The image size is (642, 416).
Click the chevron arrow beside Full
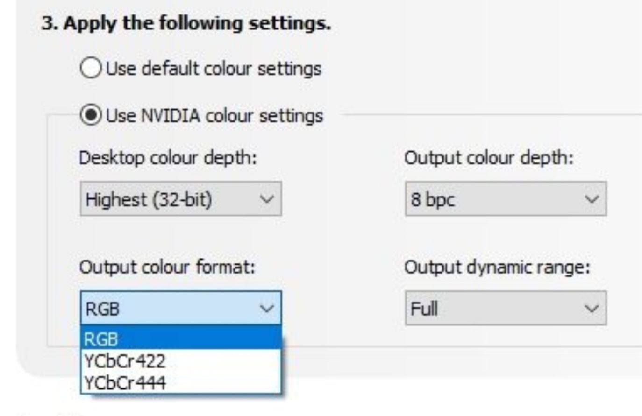592,309
